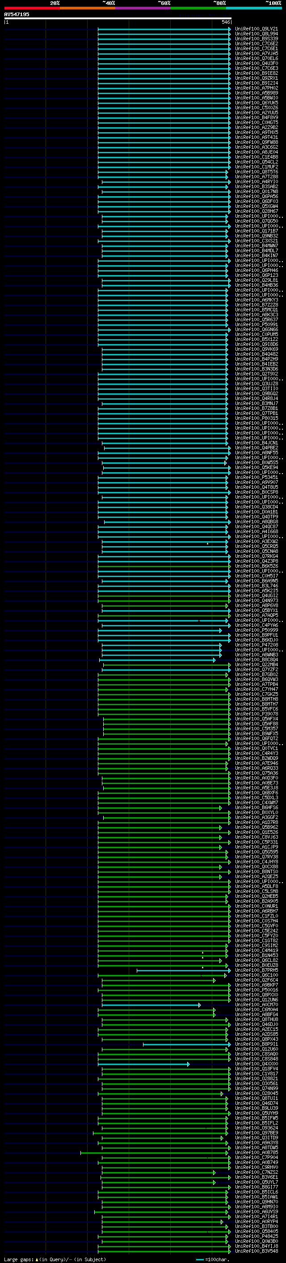Click the purple ~60% identity color band
The width and height of the screenshot is (286, 1263).
(x=143, y=8)
